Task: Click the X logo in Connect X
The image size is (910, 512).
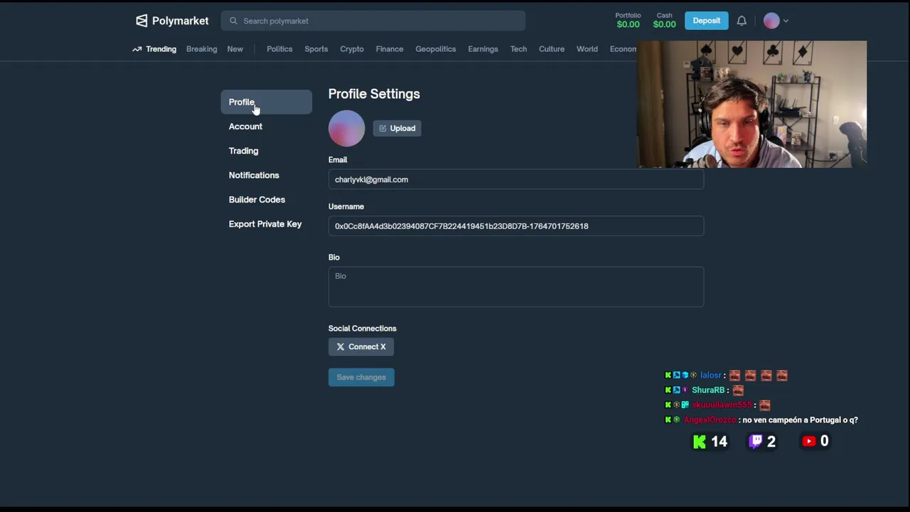Action: [341, 347]
